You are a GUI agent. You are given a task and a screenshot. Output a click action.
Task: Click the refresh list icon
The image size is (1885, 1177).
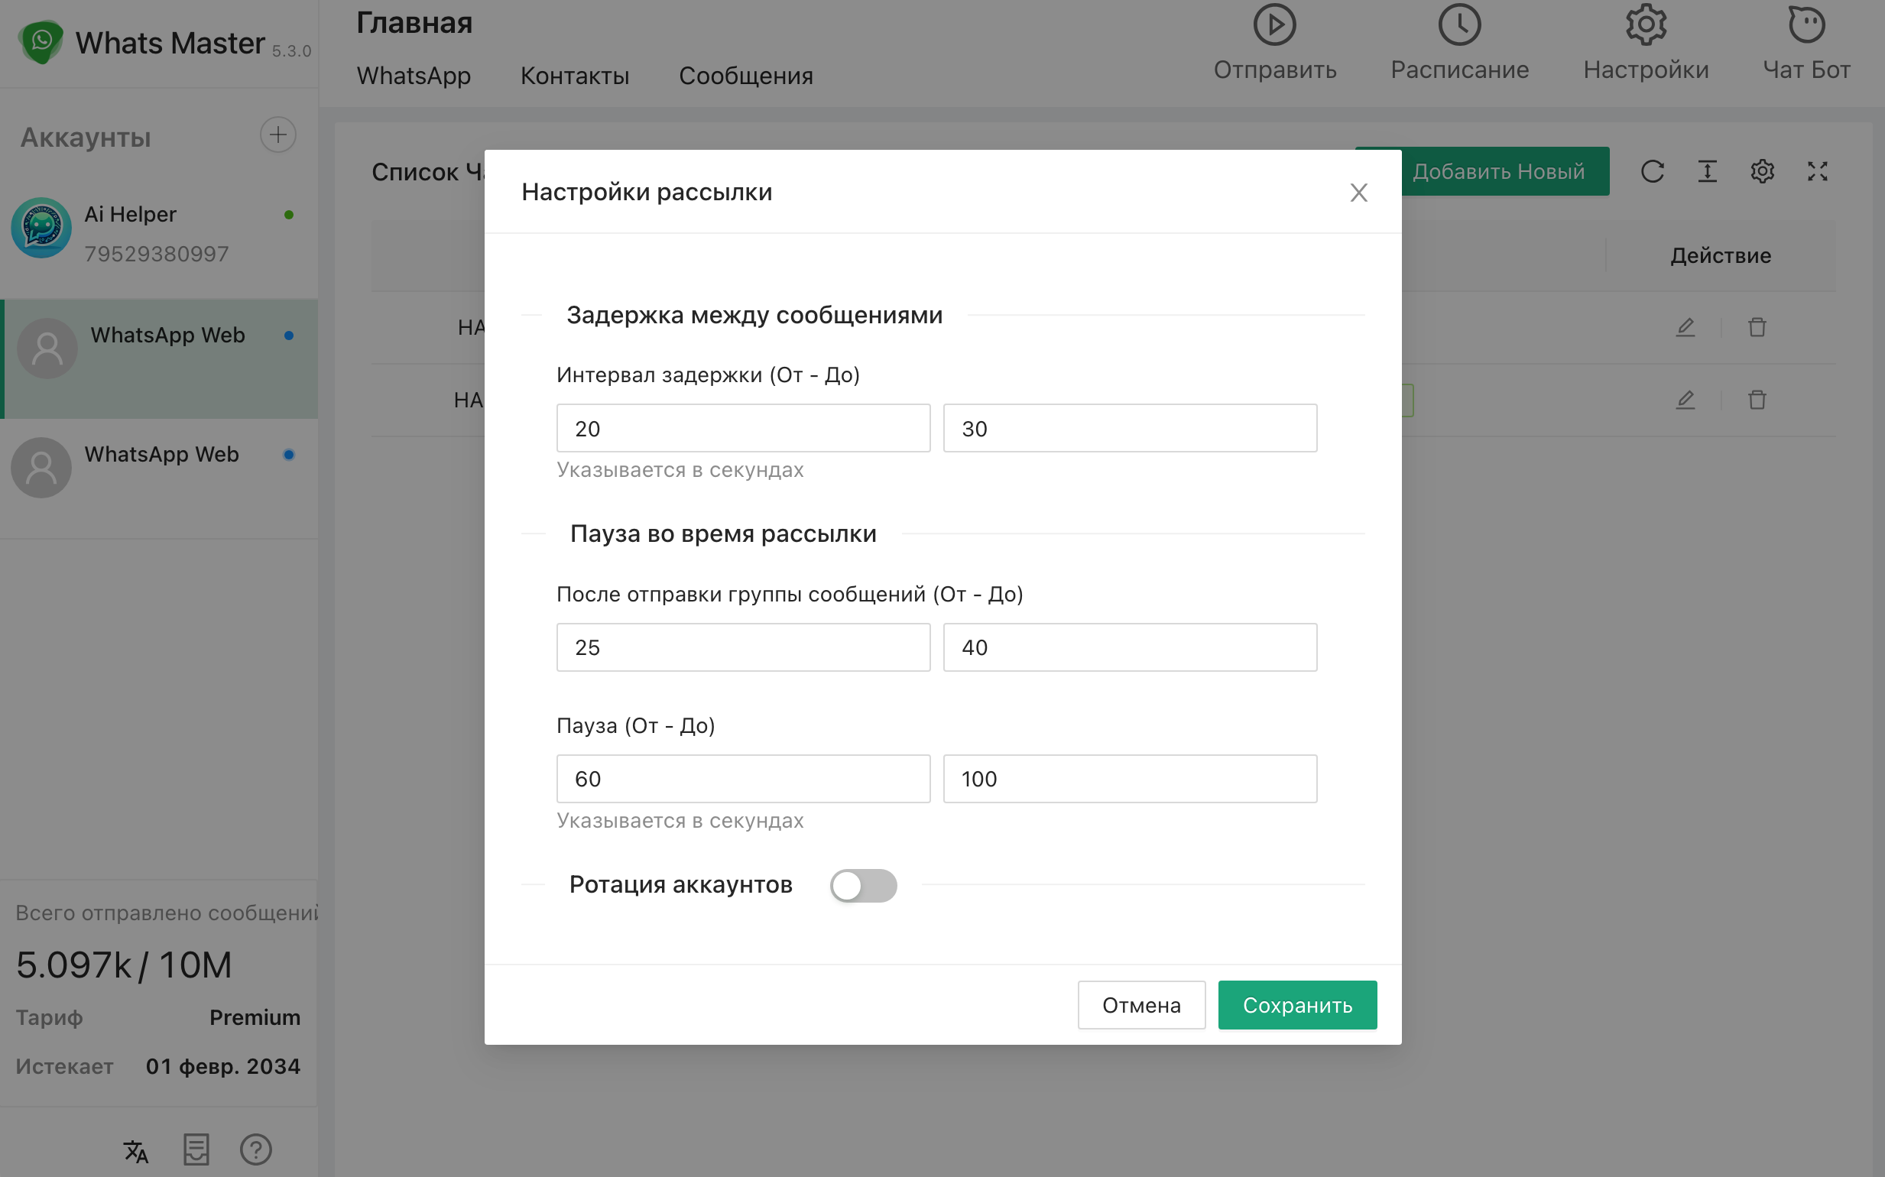(1651, 171)
